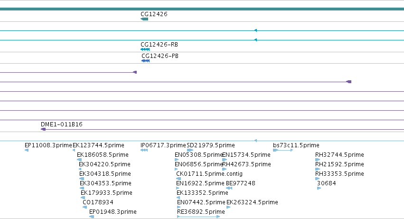Click the EK263224.5prime label
404x219 pixels.
coord(252,202)
